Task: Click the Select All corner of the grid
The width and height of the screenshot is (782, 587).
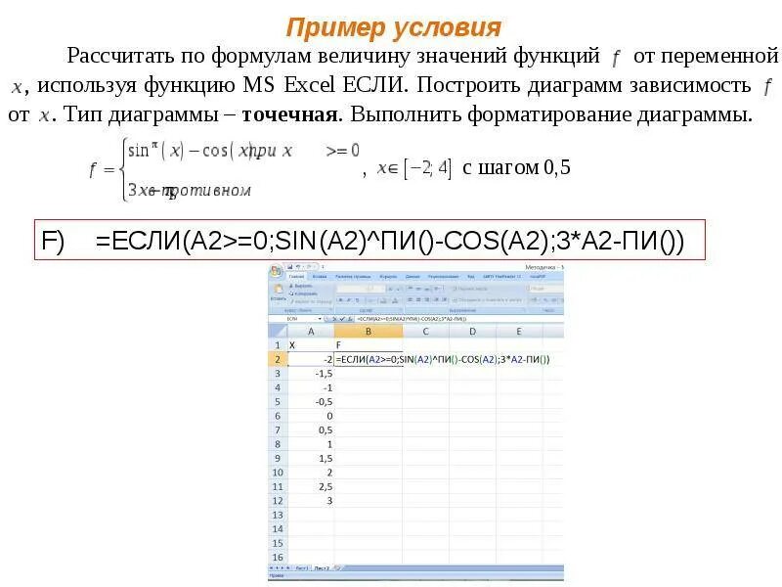Action: click(278, 331)
